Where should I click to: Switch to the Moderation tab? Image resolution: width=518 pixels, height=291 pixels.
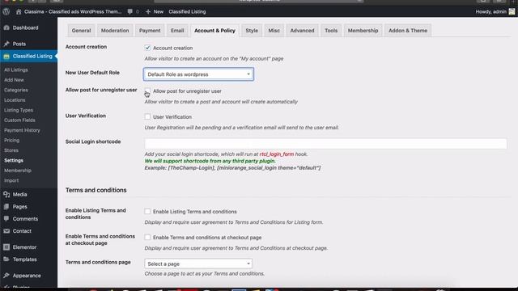click(x=115, y=31)
